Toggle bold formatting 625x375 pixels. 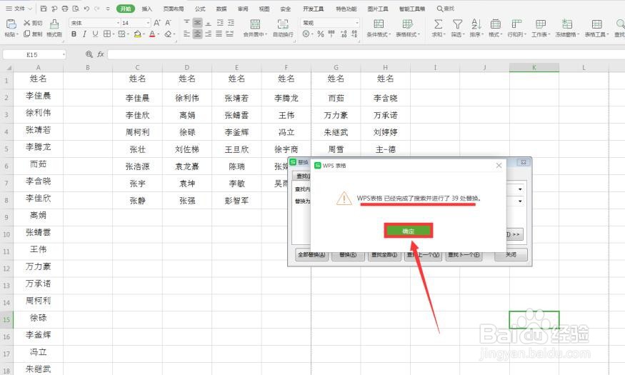[74, 34]
